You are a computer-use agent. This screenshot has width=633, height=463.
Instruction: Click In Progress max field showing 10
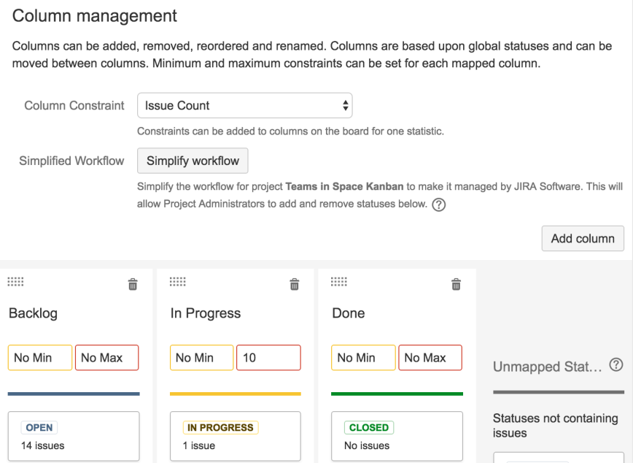coord(268,358)
